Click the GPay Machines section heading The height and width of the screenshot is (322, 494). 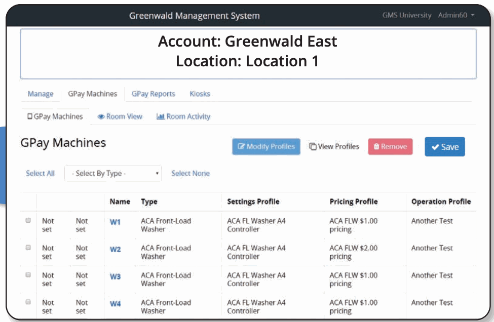point(63,143)
